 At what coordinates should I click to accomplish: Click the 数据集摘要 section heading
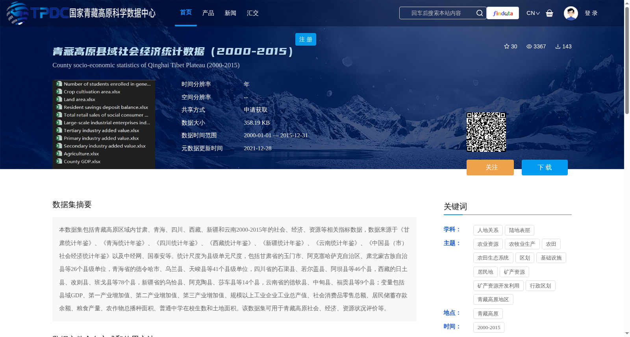click(72, 204)
